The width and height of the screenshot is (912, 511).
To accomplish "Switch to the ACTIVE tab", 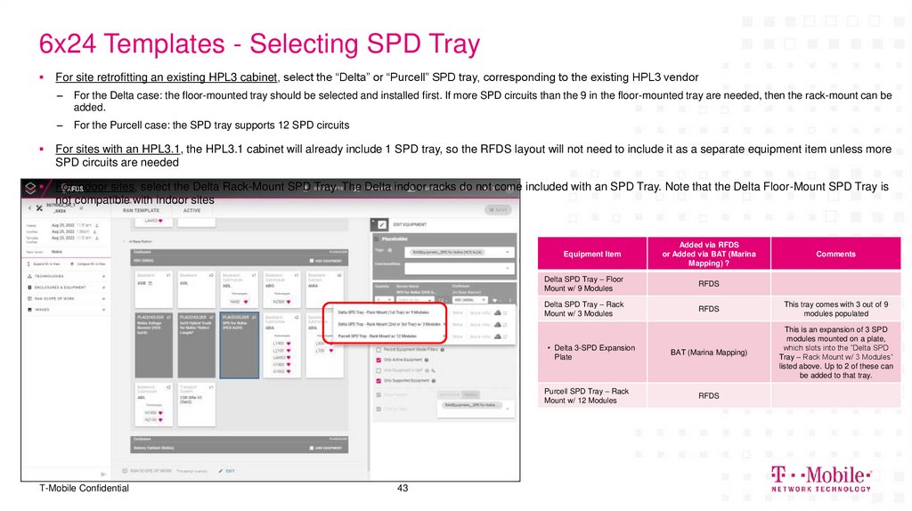I will (x=192, y=210).
